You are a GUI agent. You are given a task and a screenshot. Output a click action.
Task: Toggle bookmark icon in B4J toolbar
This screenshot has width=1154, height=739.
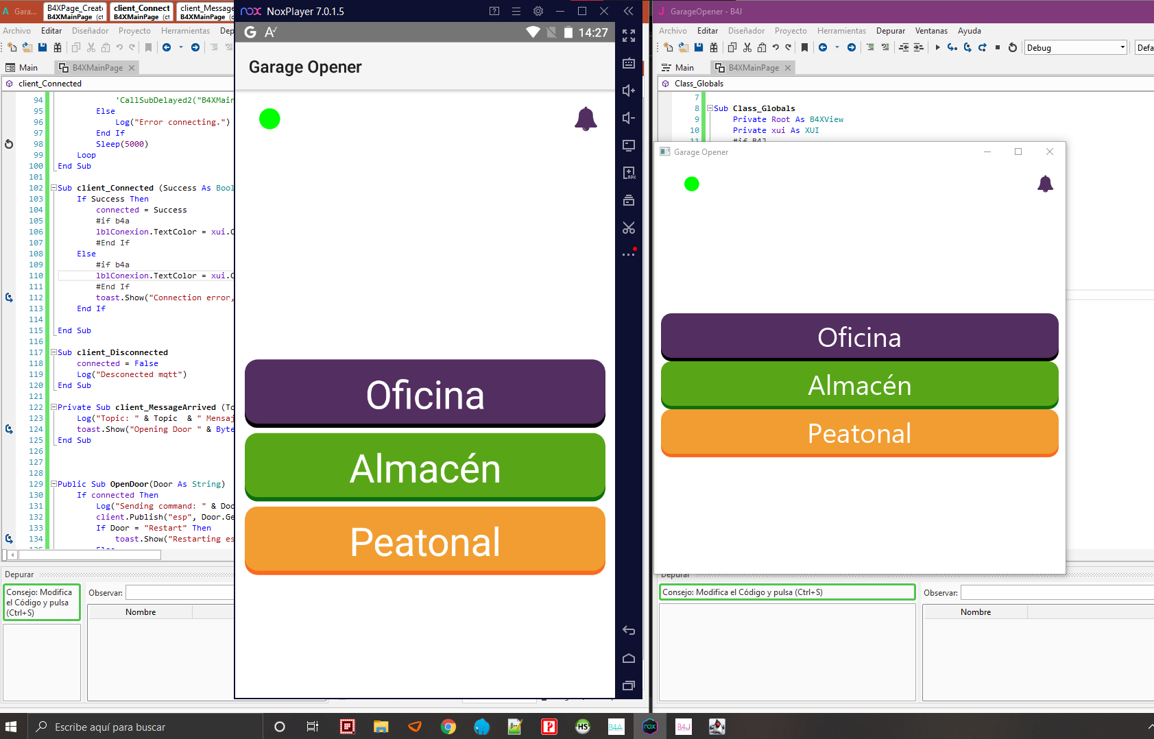tap(805, 47)
